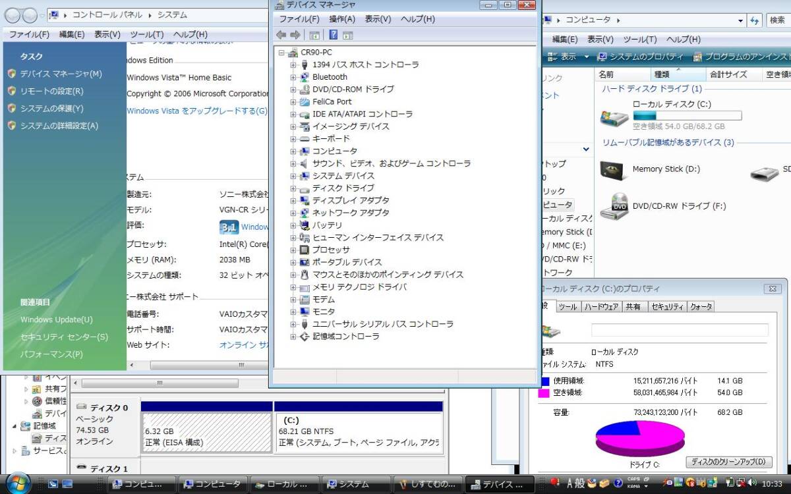Click システムの保護(Y) task link

pos(52,108)
